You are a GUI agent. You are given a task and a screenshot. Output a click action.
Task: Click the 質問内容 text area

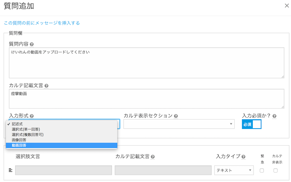point(147,63)
